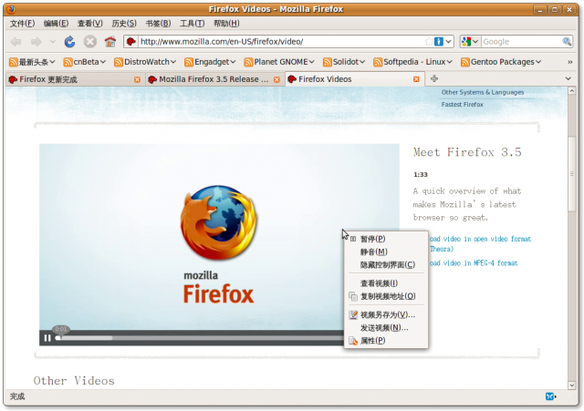This screenshot has width=584, height=411.
Task: Open the Solidot feed bookmark
Action: click(344, 62)
